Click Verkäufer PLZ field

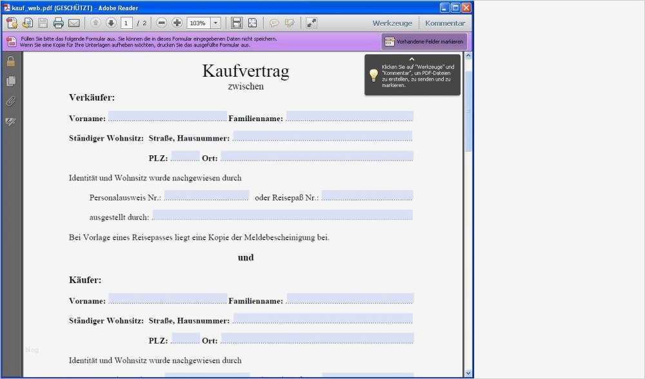click(x=185, y=156)
